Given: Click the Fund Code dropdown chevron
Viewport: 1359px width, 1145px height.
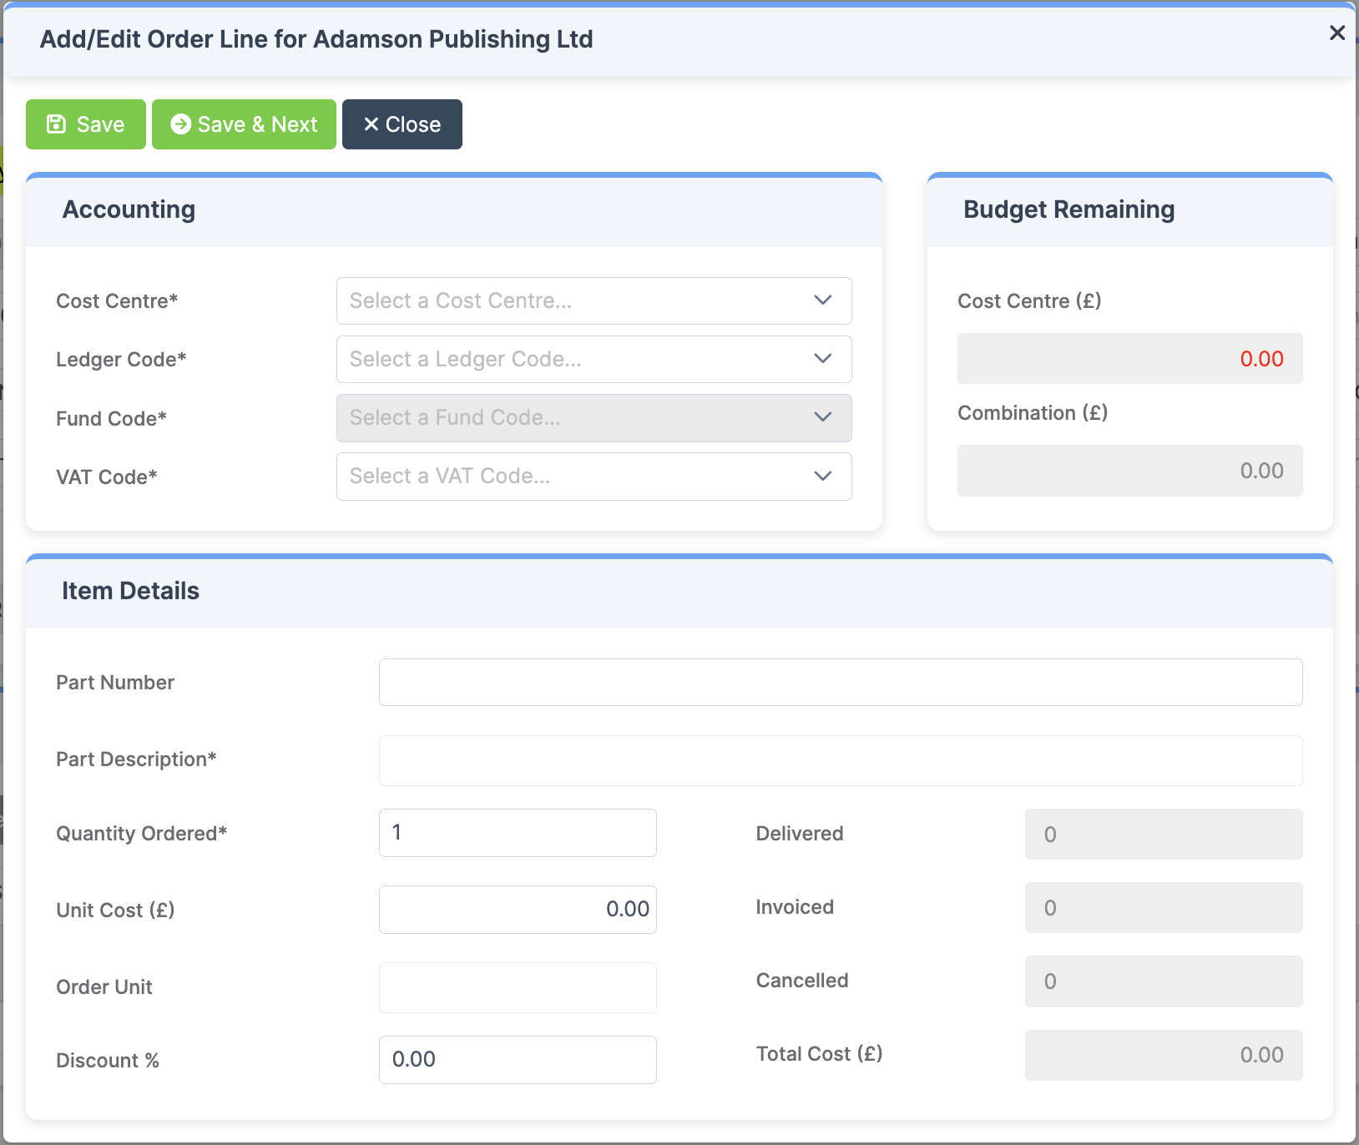Looking at the screenshot, I should tap(822, 417).
